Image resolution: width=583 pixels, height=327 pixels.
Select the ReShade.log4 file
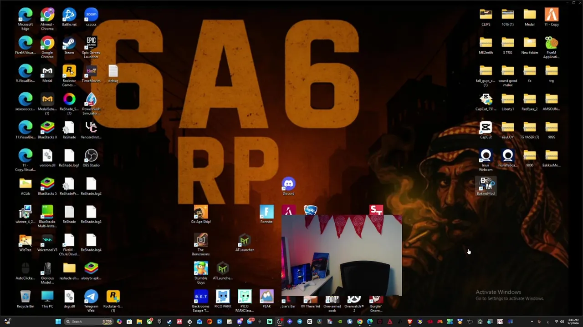[x=91, y=243]
